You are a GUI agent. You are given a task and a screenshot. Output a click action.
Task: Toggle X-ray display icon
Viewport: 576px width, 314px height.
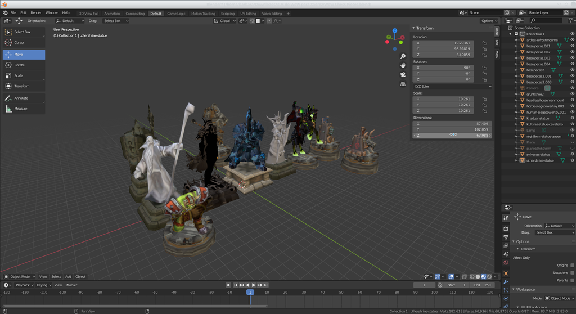[465, 277]
